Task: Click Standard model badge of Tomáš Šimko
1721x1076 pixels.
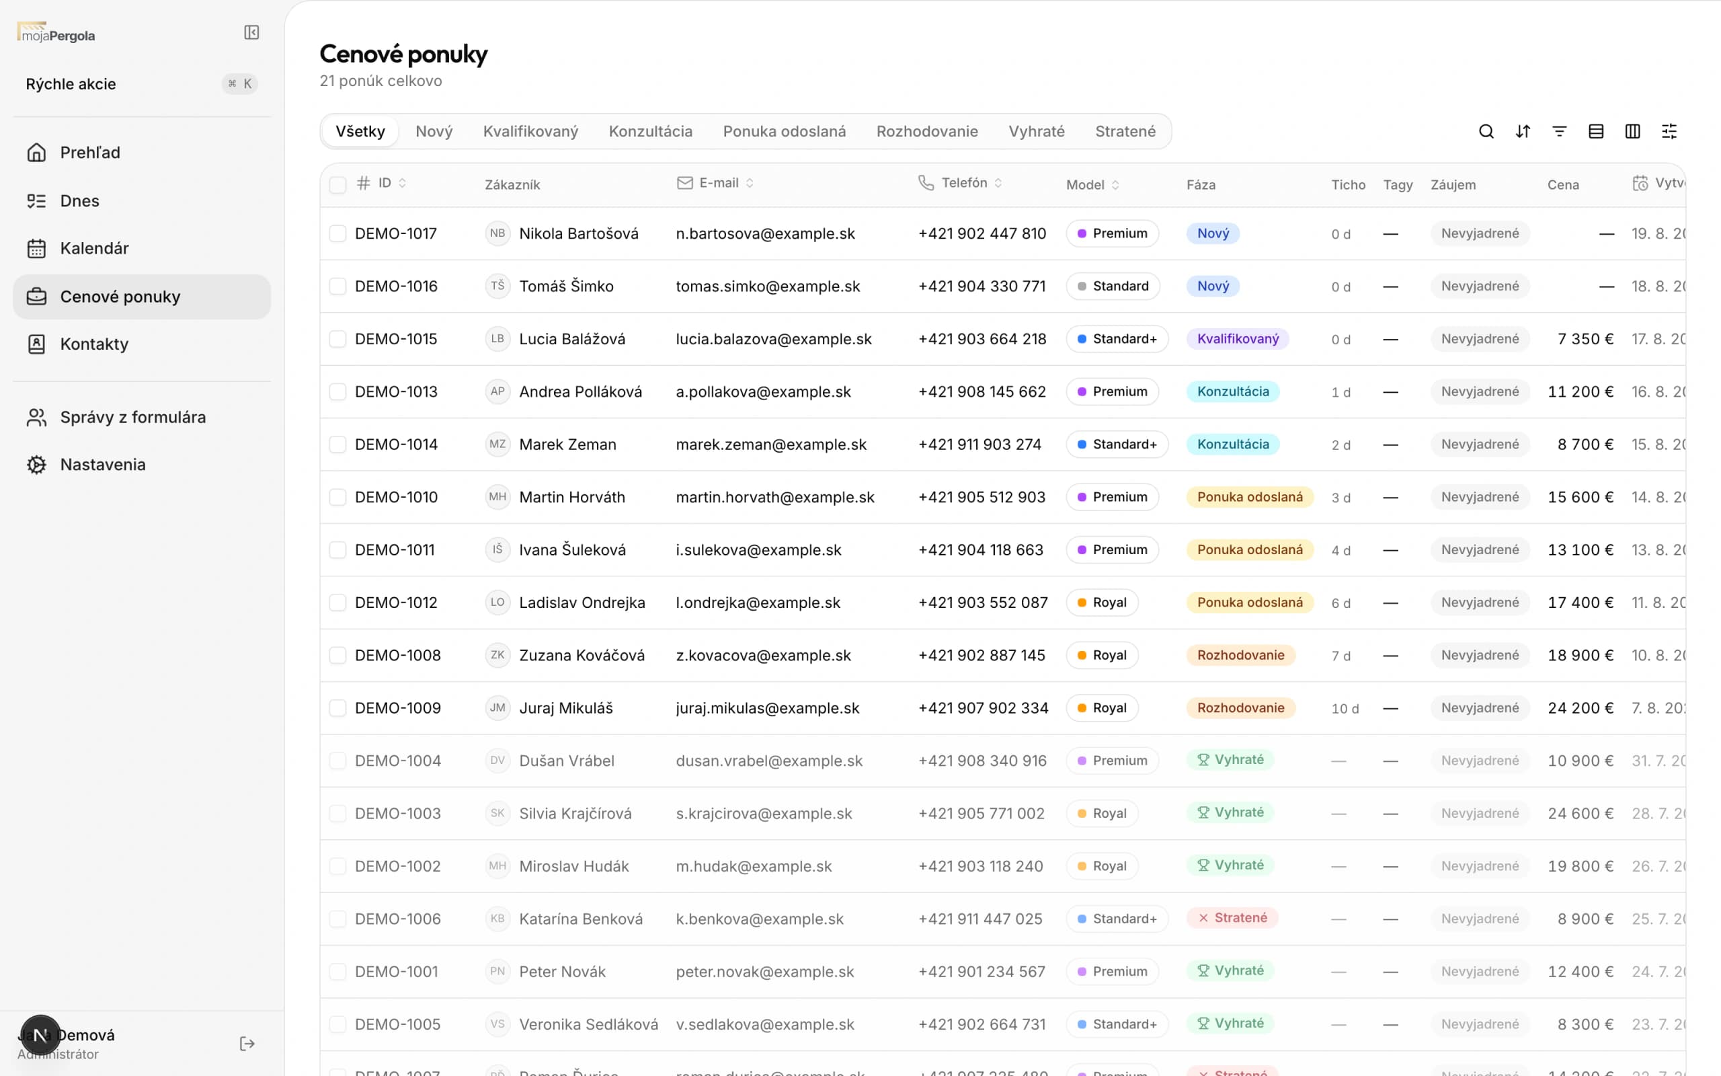Action: point(1113,286)
